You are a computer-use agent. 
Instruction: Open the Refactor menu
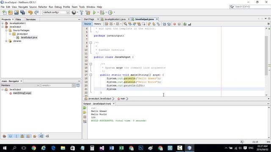(x=43, y=7)
